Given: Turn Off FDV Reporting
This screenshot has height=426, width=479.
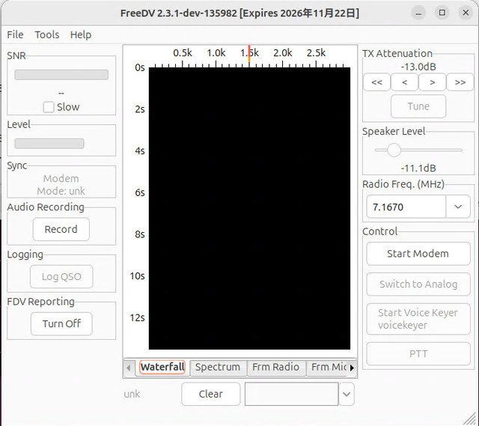Looking at the screenshot, I should (61, 323).
